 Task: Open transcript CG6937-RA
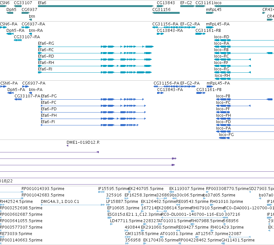(33, 24)
